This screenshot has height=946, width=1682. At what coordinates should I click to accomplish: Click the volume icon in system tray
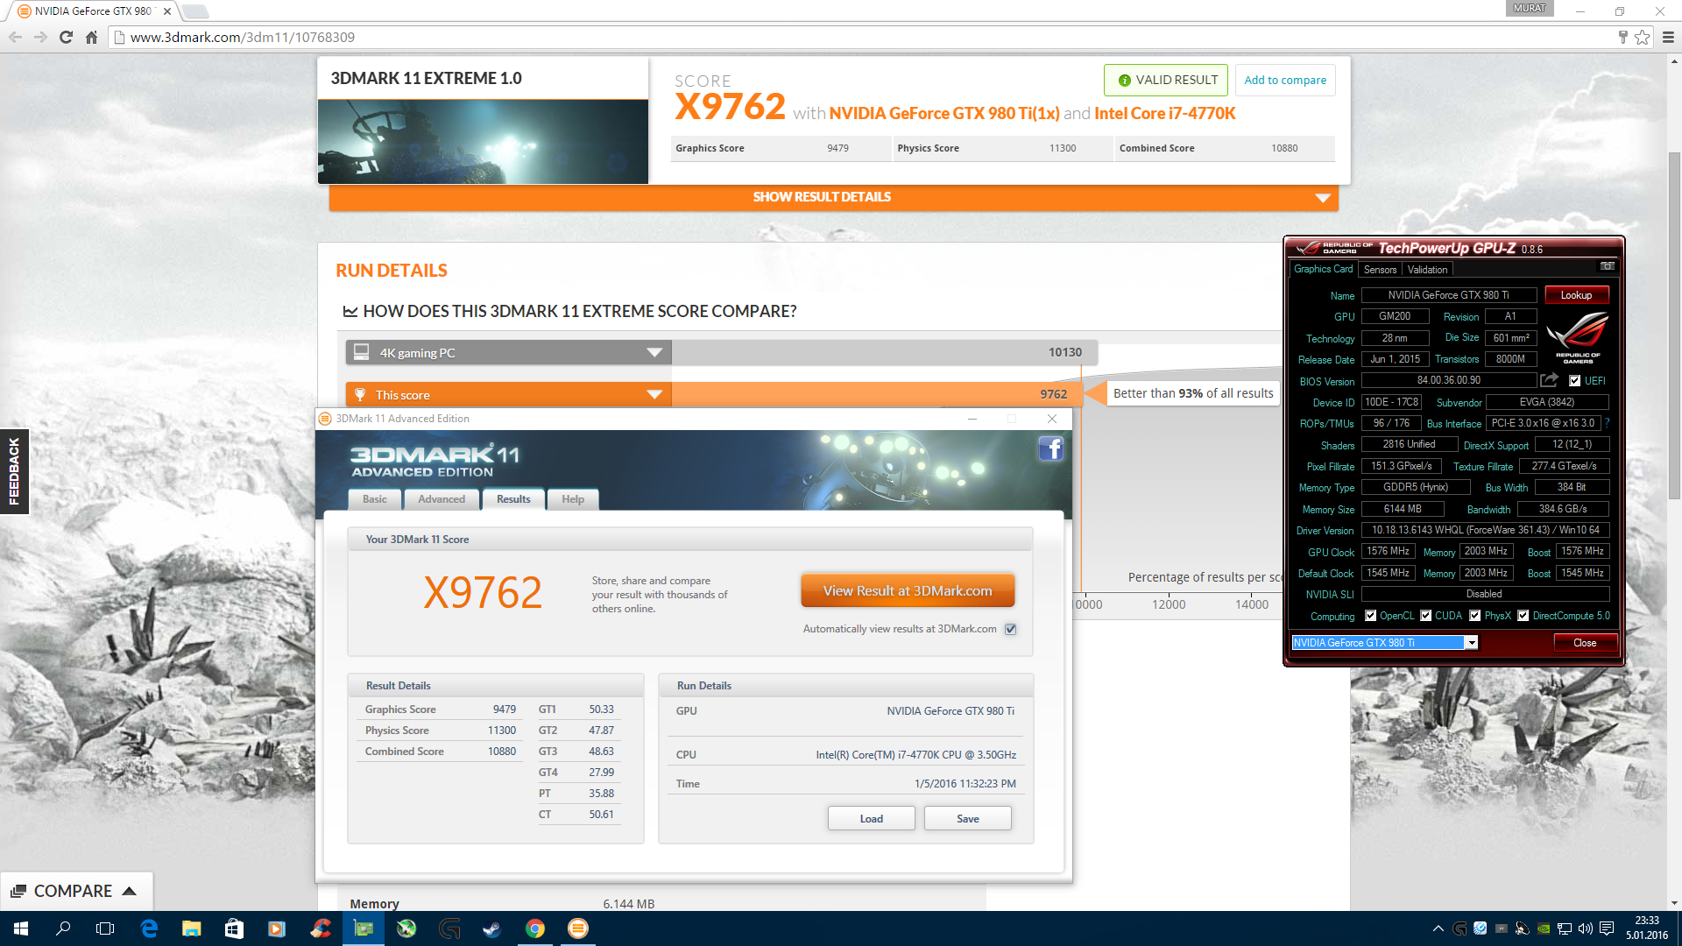click(x=1585, y=928)
